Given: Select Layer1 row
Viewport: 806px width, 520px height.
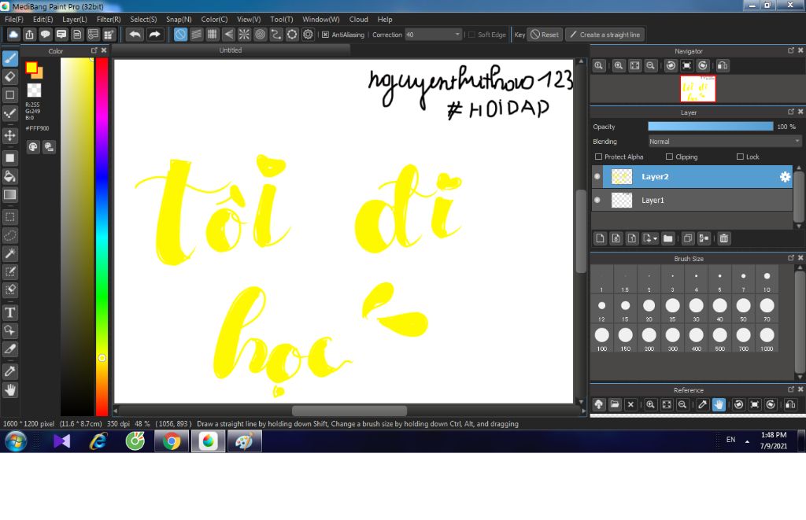Looking at the screenshot, I should coord(693,200).
